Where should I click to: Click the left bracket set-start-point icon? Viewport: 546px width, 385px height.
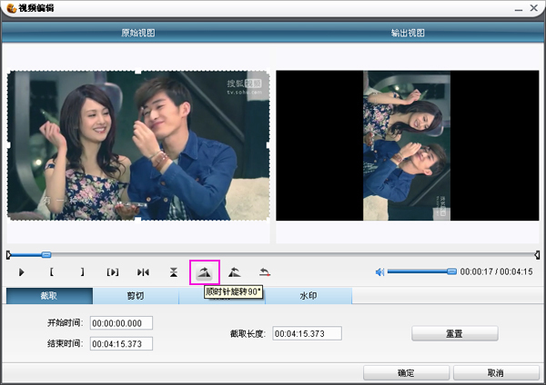(52, 271)
